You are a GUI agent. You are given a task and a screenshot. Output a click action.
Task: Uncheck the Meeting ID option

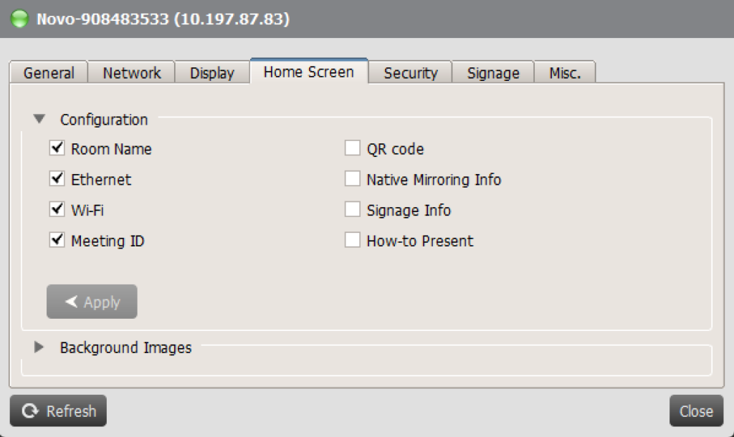coord(57,240)
